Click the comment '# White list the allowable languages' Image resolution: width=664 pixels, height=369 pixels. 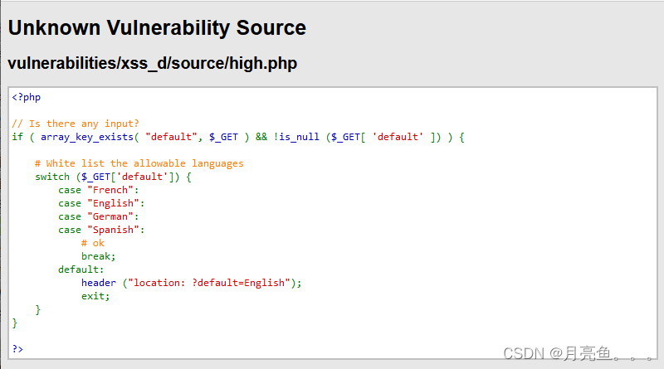point(139,163)
